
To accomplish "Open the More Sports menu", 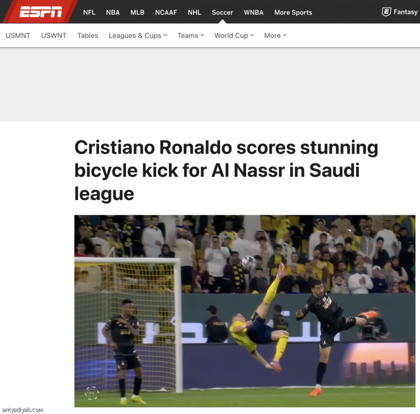I will pos(293,12).
